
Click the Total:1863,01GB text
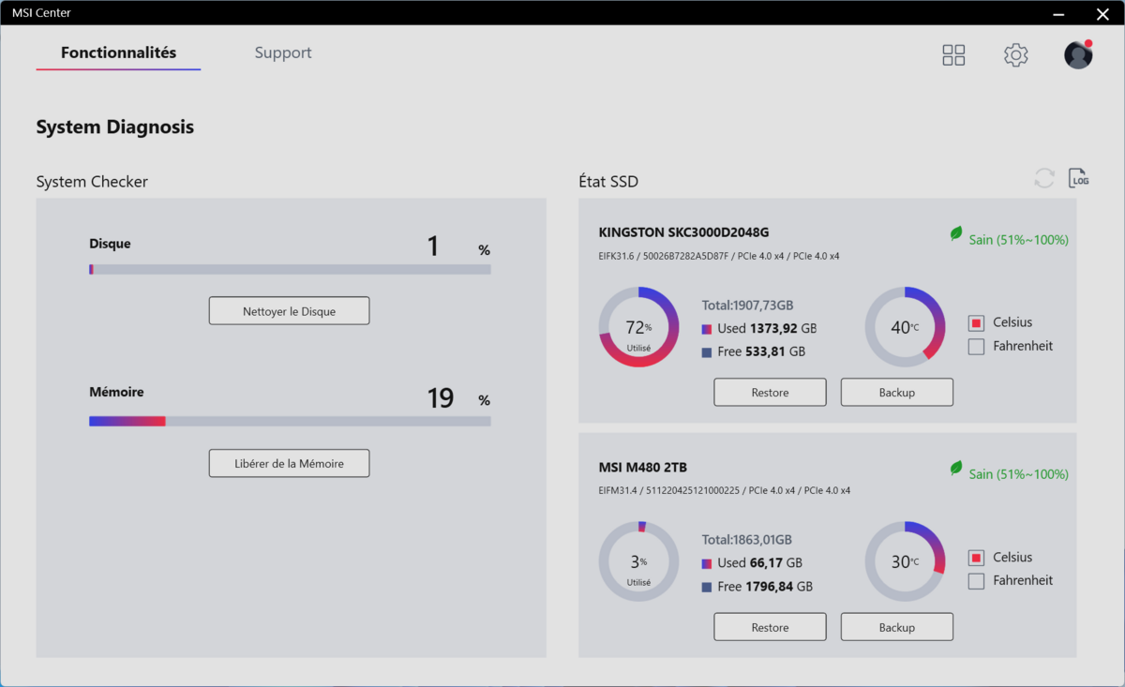pyautogui.click(x=747, y=540)
